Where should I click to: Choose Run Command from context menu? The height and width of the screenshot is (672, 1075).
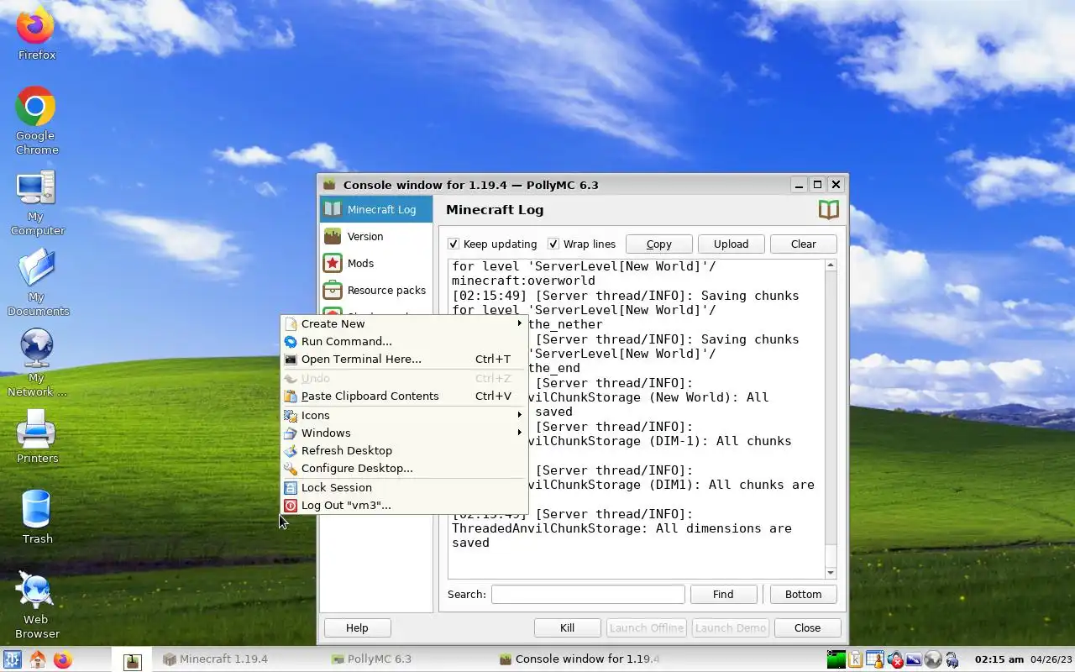tap(404, 341)
